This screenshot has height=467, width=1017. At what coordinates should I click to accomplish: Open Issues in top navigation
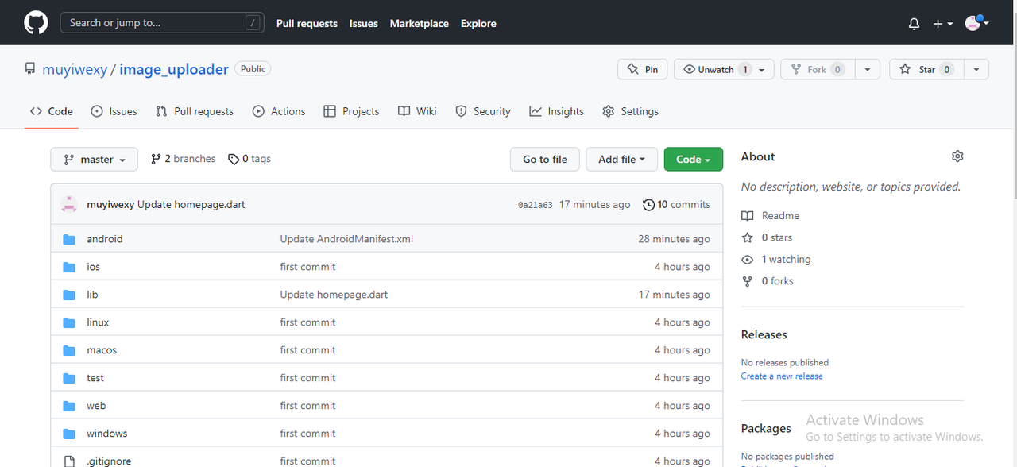(x=364, y=24)
